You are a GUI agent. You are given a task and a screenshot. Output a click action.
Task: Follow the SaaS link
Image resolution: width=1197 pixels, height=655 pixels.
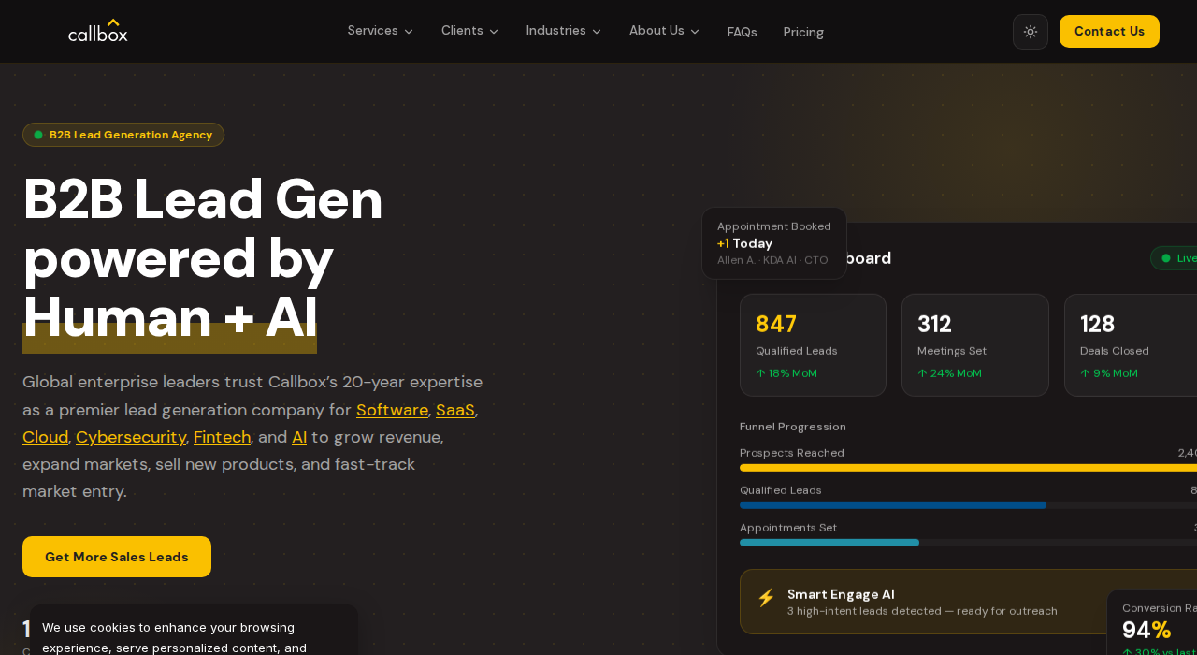(x=455, y=410)
